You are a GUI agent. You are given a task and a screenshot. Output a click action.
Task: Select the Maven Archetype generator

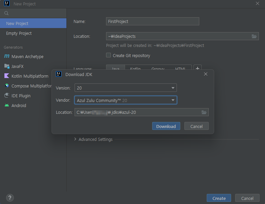click(24, 56)
